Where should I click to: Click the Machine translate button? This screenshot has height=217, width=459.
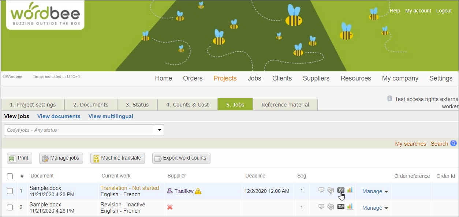117,158
